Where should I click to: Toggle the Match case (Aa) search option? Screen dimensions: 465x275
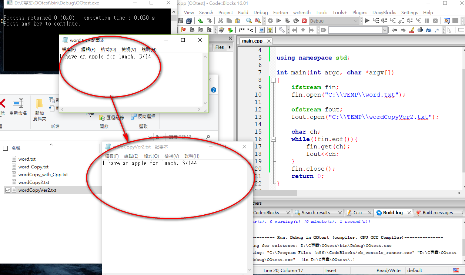(x=429, y=30)
